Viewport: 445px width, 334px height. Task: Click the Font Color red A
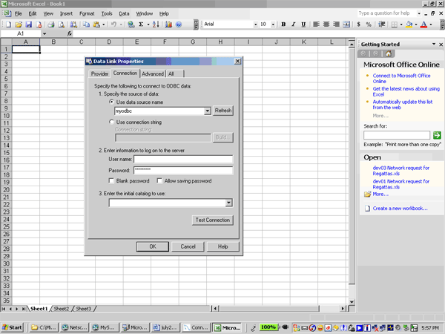[423, 24]
